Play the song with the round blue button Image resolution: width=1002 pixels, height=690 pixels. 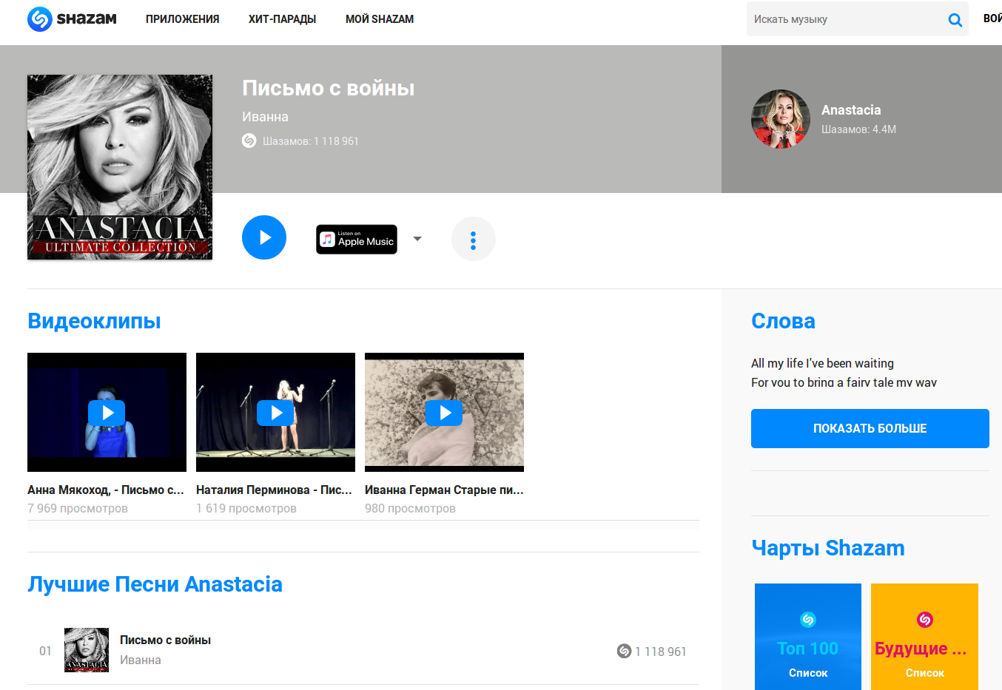[x=264, y=237]
